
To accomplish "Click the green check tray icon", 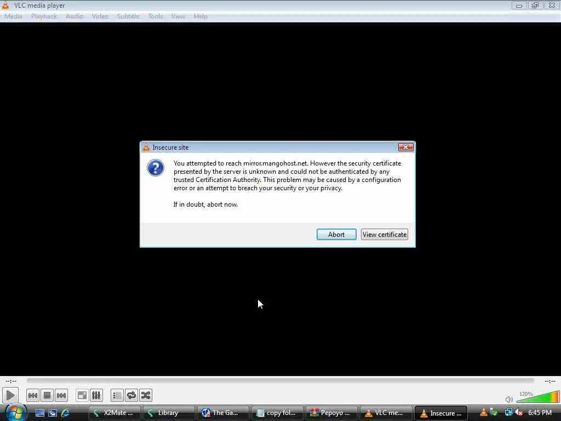I will click(494, 412).
